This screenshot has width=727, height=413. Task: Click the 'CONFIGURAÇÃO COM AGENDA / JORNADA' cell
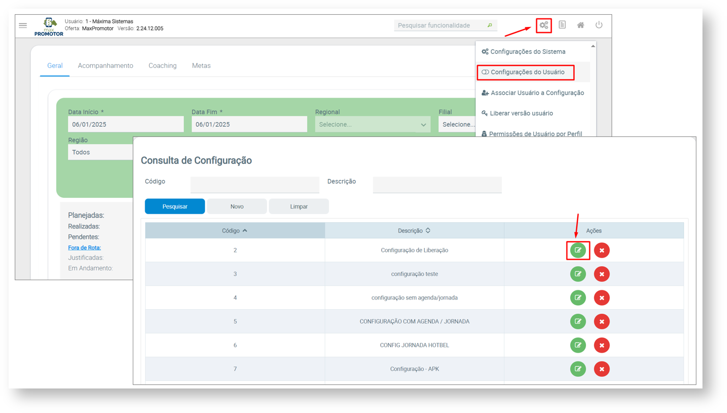(x=414, y=322)
